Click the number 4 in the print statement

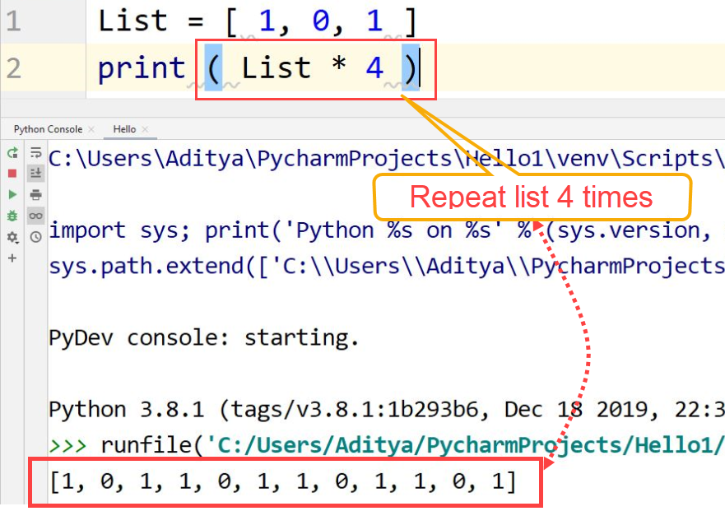point(374,68)
